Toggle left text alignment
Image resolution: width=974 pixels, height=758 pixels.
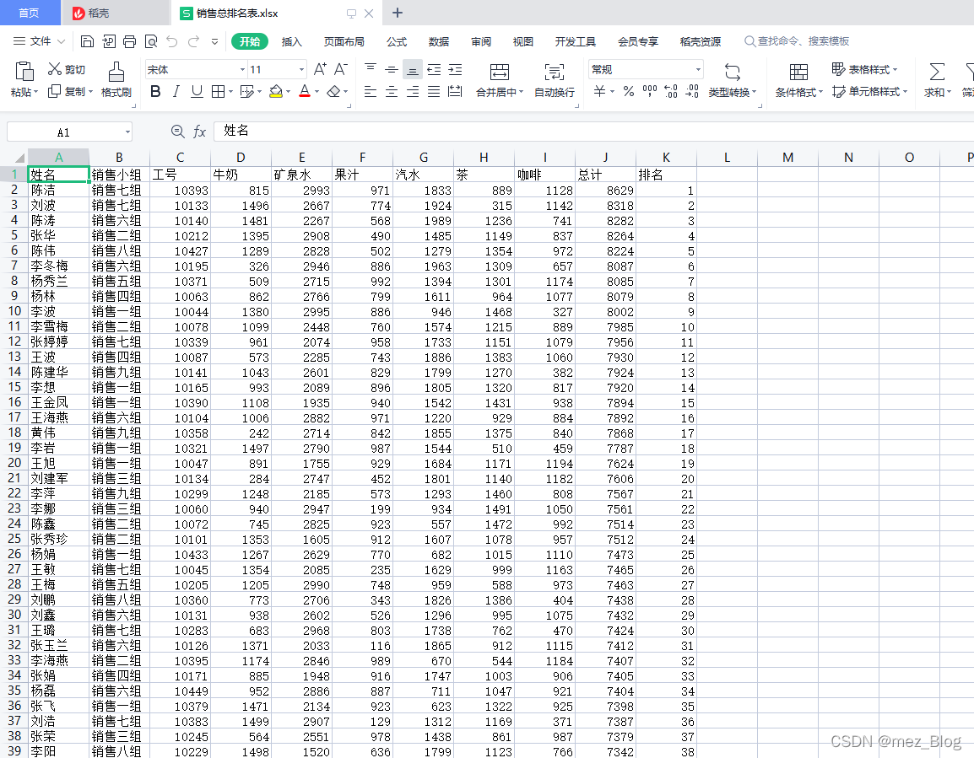(371, 92)
